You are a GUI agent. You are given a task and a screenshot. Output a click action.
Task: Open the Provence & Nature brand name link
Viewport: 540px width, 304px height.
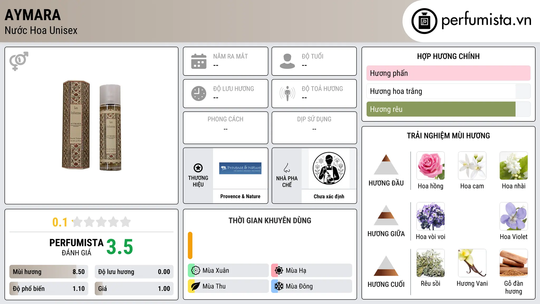(x=240, y=196)
